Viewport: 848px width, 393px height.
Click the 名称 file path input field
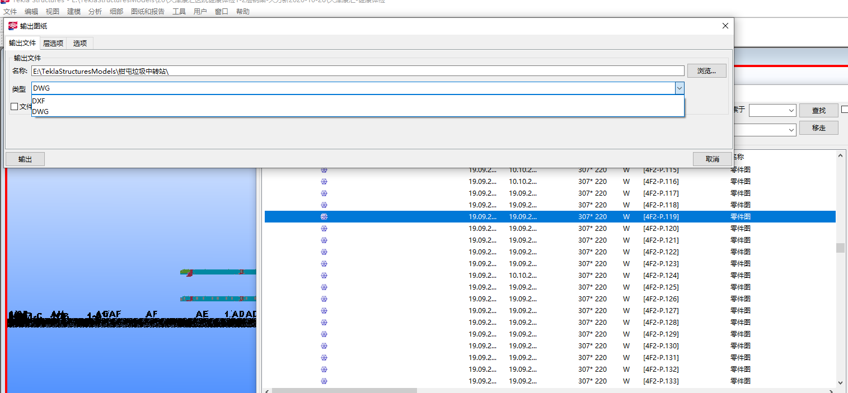pos(358,71)
